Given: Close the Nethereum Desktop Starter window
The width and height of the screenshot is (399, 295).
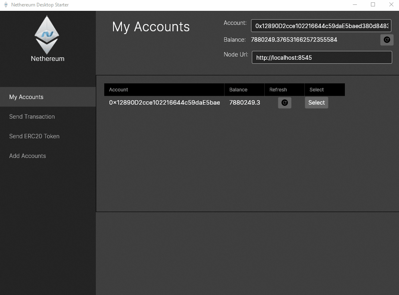Looking at the screenshot, I should coord(391,4).
